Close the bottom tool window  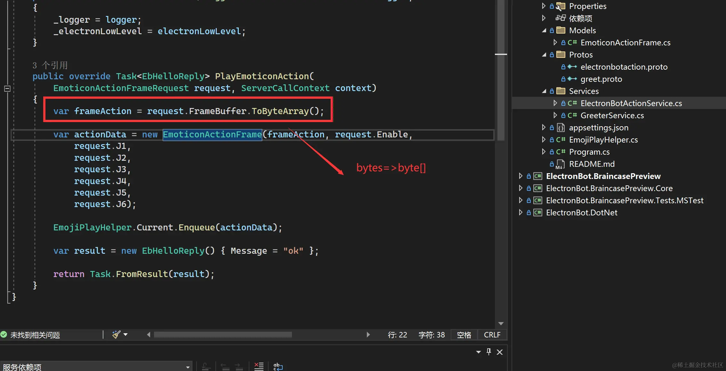pyautogui.click(x=500, y=352)
